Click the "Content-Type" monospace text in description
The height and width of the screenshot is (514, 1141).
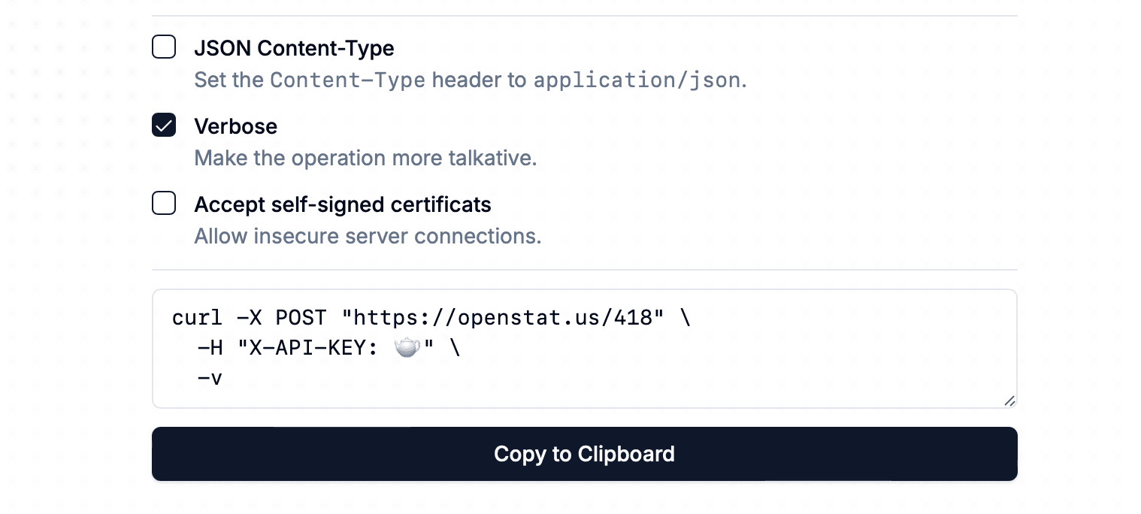(x=347, y=80)
